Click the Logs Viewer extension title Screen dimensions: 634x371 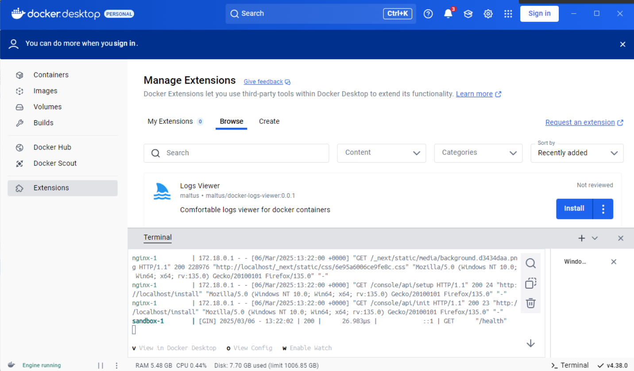coord(200,186)
